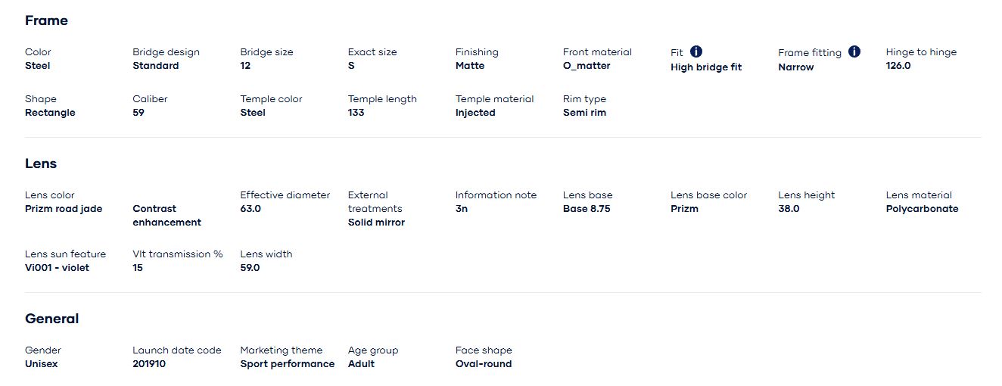Click the Launch date code 201910
Viewport: 1002px width, 386px height.
click(x=149, y=364)
